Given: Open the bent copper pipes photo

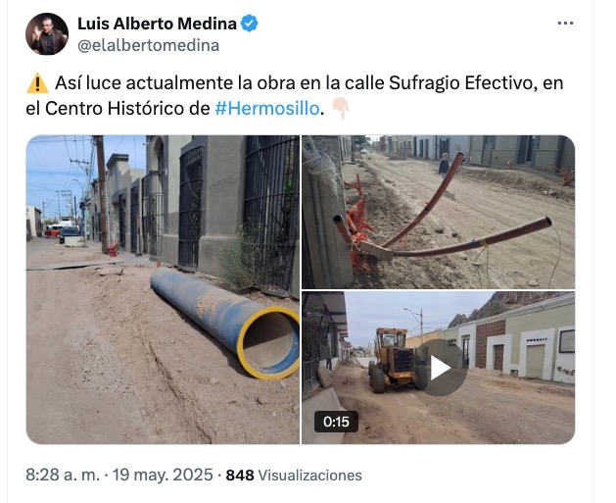Looking at the screenshot, I should click(438, 212).
